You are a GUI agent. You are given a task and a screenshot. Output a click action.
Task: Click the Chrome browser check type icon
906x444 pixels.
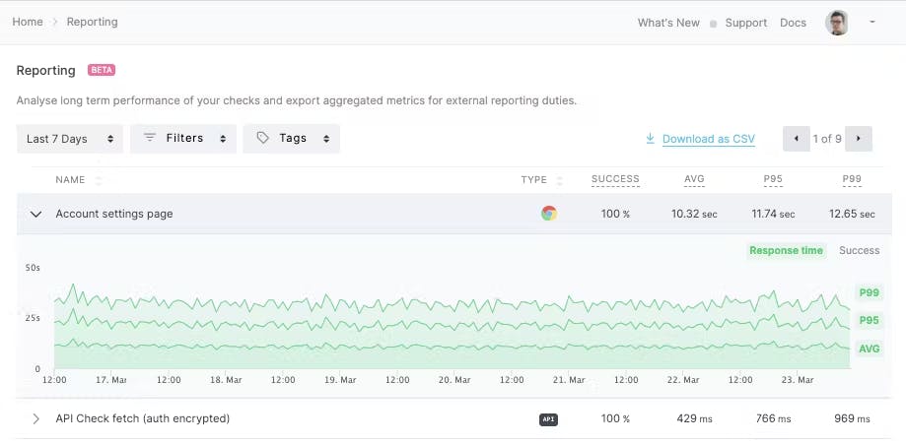point(549,214)
